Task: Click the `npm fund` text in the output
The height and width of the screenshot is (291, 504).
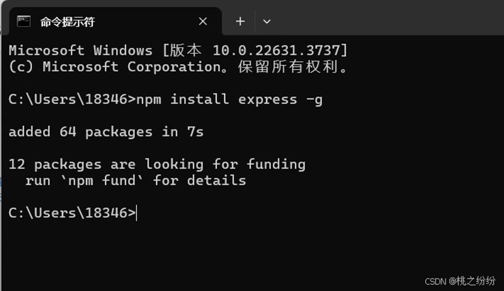Action: pyautogui.click(x=102, y=180)
